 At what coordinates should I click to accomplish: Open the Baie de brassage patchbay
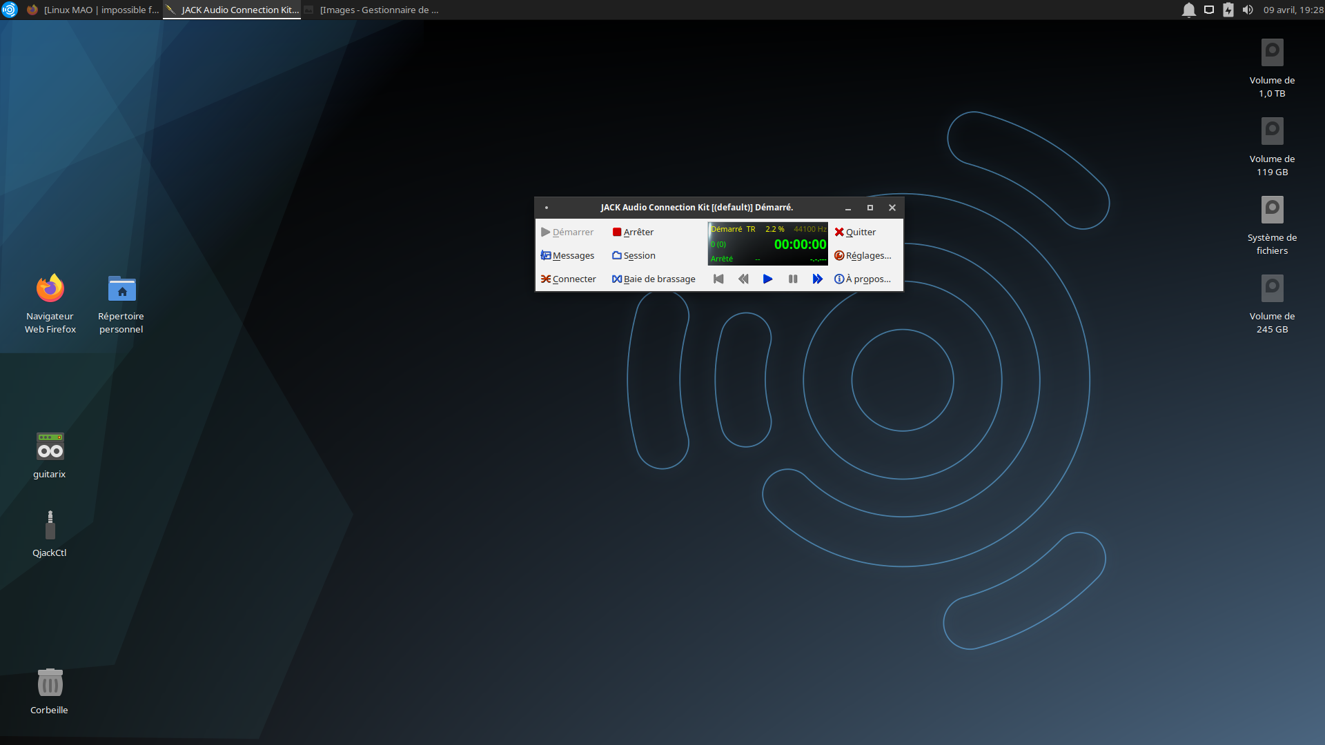click(x=654, y=279)
